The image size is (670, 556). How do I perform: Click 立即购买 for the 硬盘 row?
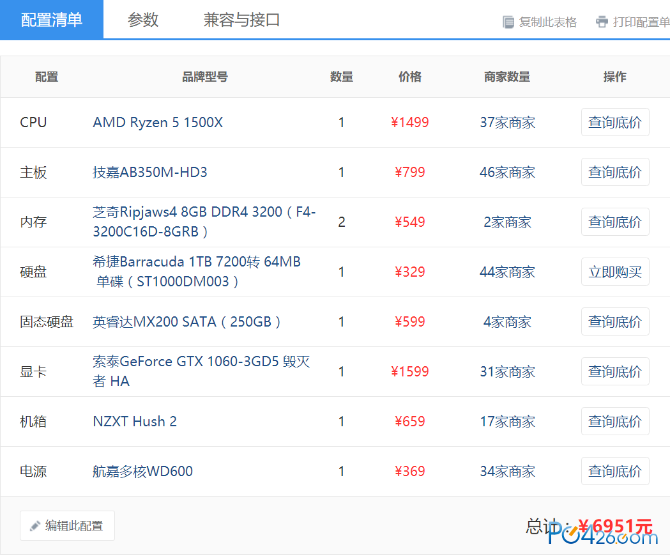click(615, 272)
